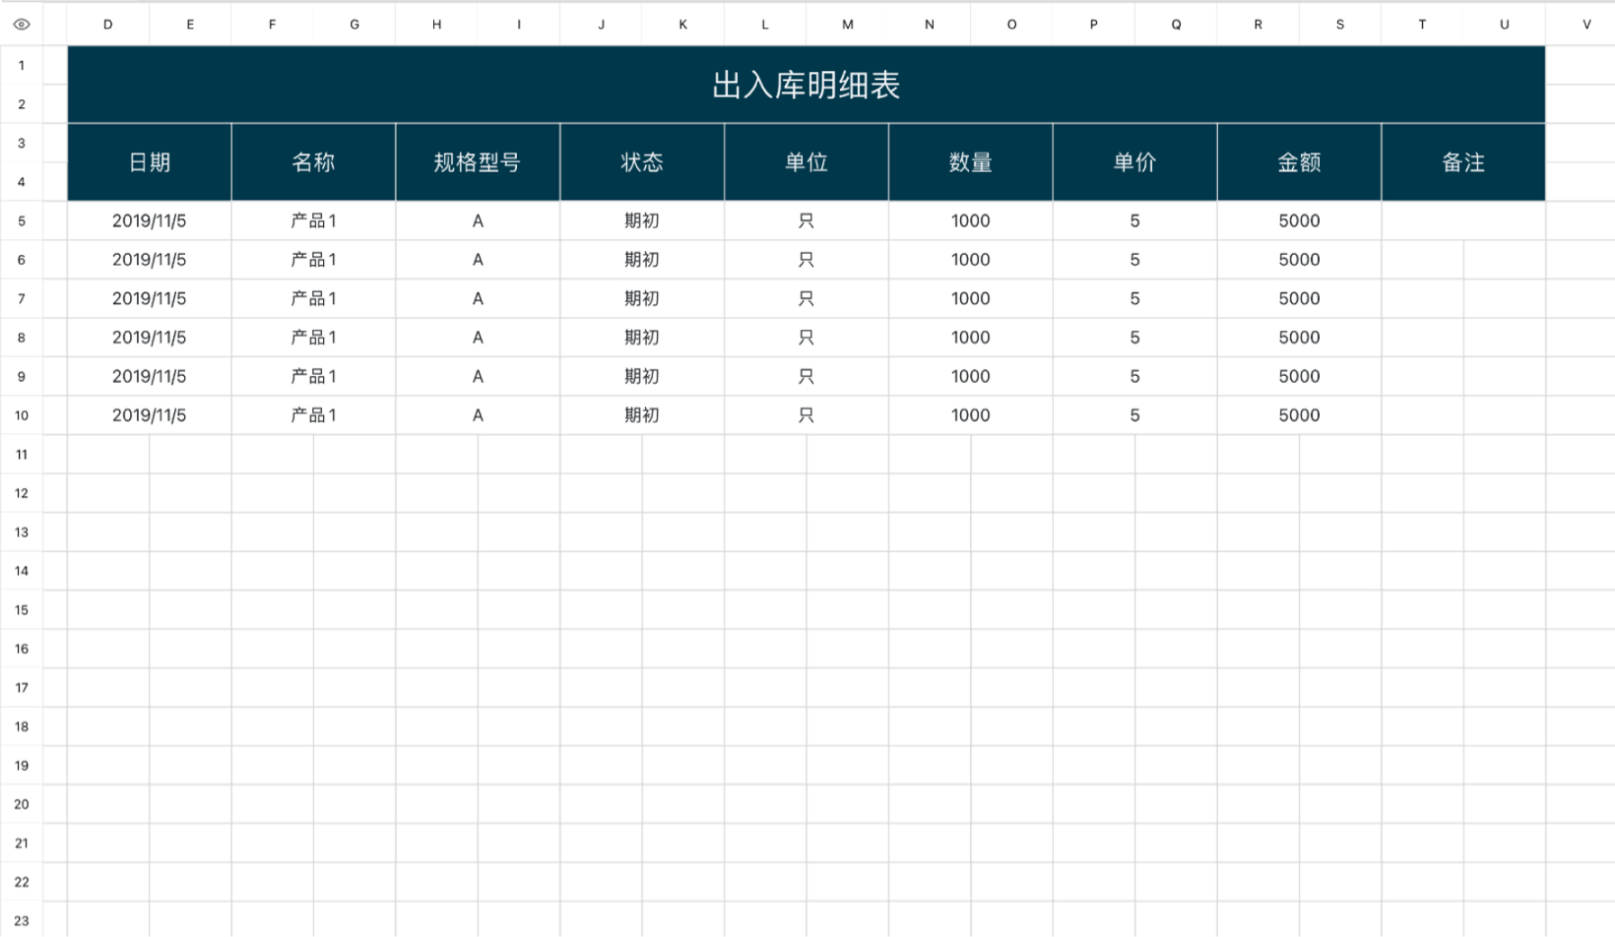Click unit price 5 in row 10
This screenshot has width=1615, height=937.
[x=1134, y=415]
